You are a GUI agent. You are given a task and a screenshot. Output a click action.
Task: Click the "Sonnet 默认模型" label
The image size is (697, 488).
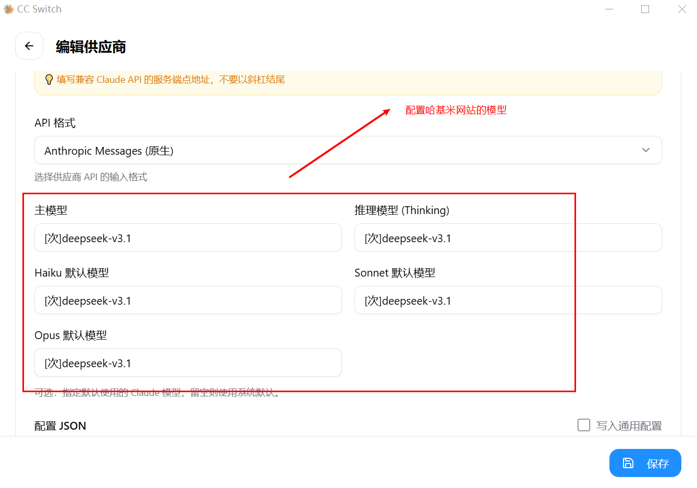click(x=395, y=273)
